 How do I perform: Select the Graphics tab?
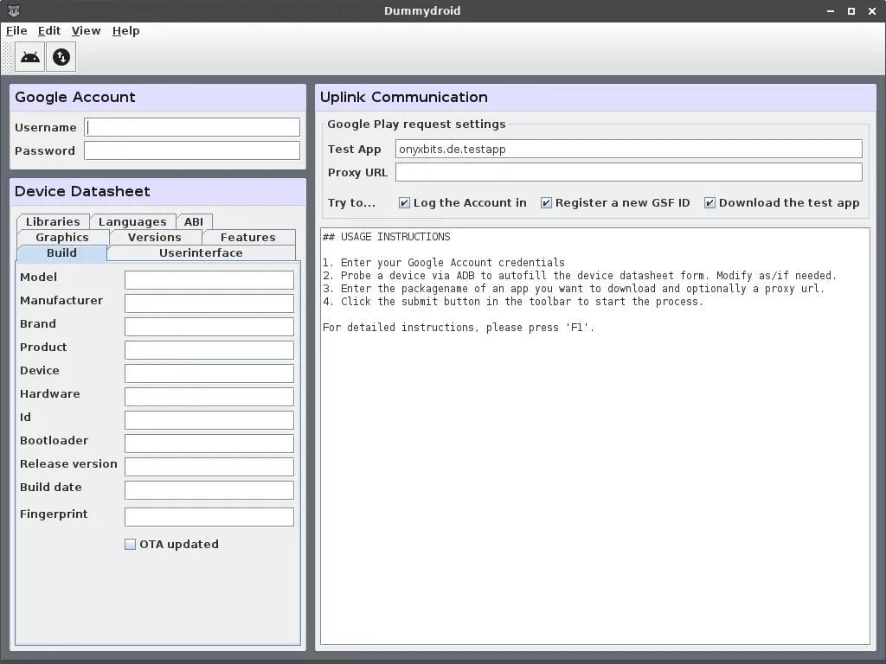(62, 237)
